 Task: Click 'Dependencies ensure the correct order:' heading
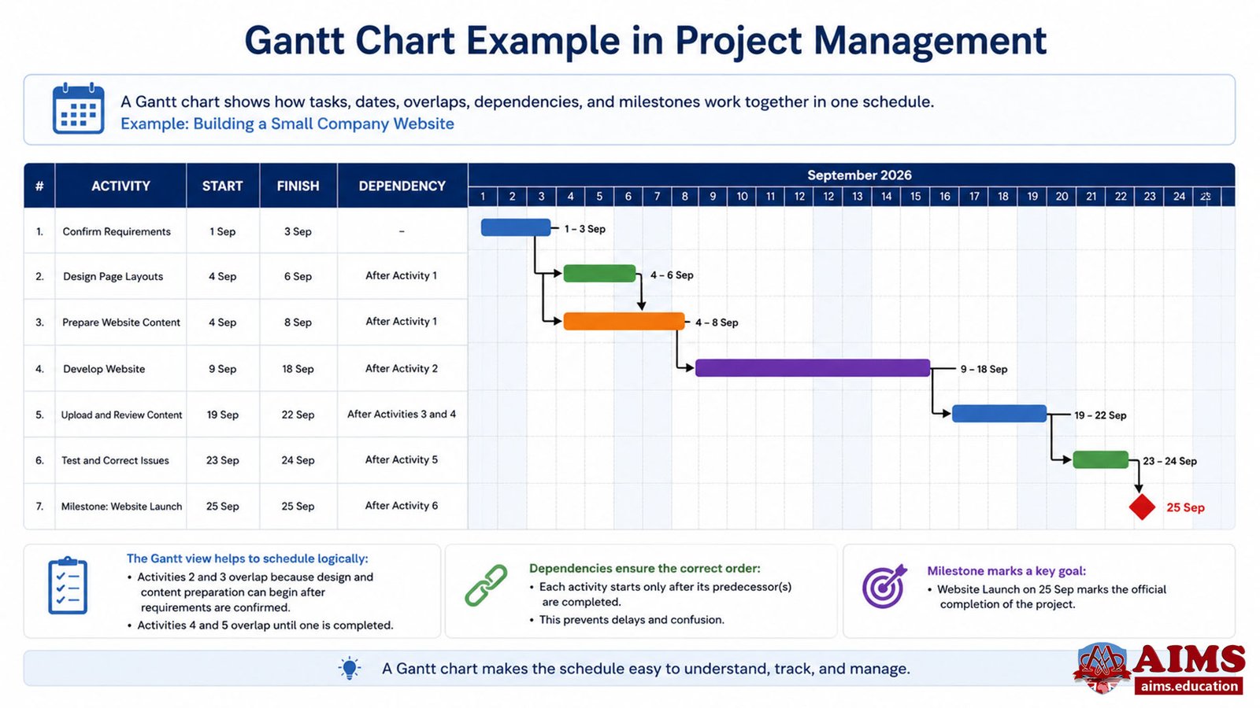(645, 568)
